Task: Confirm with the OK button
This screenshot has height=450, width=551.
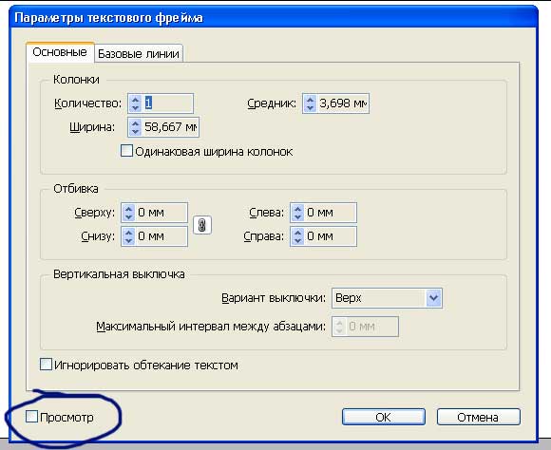Action: [x=384, y=417]
